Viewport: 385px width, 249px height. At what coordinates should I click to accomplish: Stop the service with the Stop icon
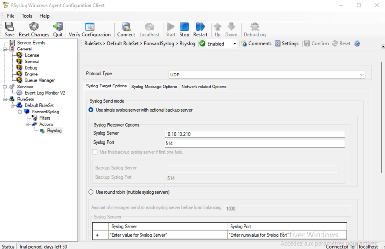pos(184,29)
